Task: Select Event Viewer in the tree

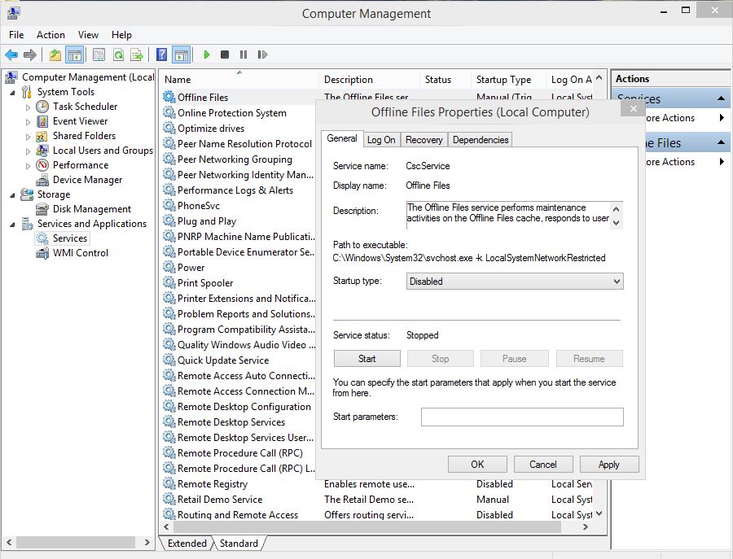Action: pos(80,121)
